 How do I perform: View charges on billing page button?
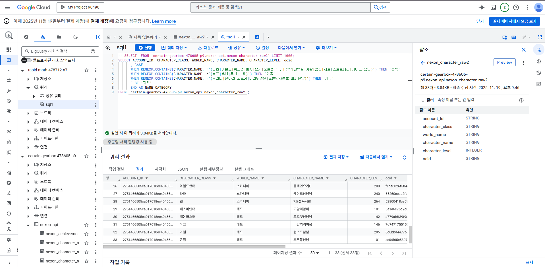[x=515, y=21]
